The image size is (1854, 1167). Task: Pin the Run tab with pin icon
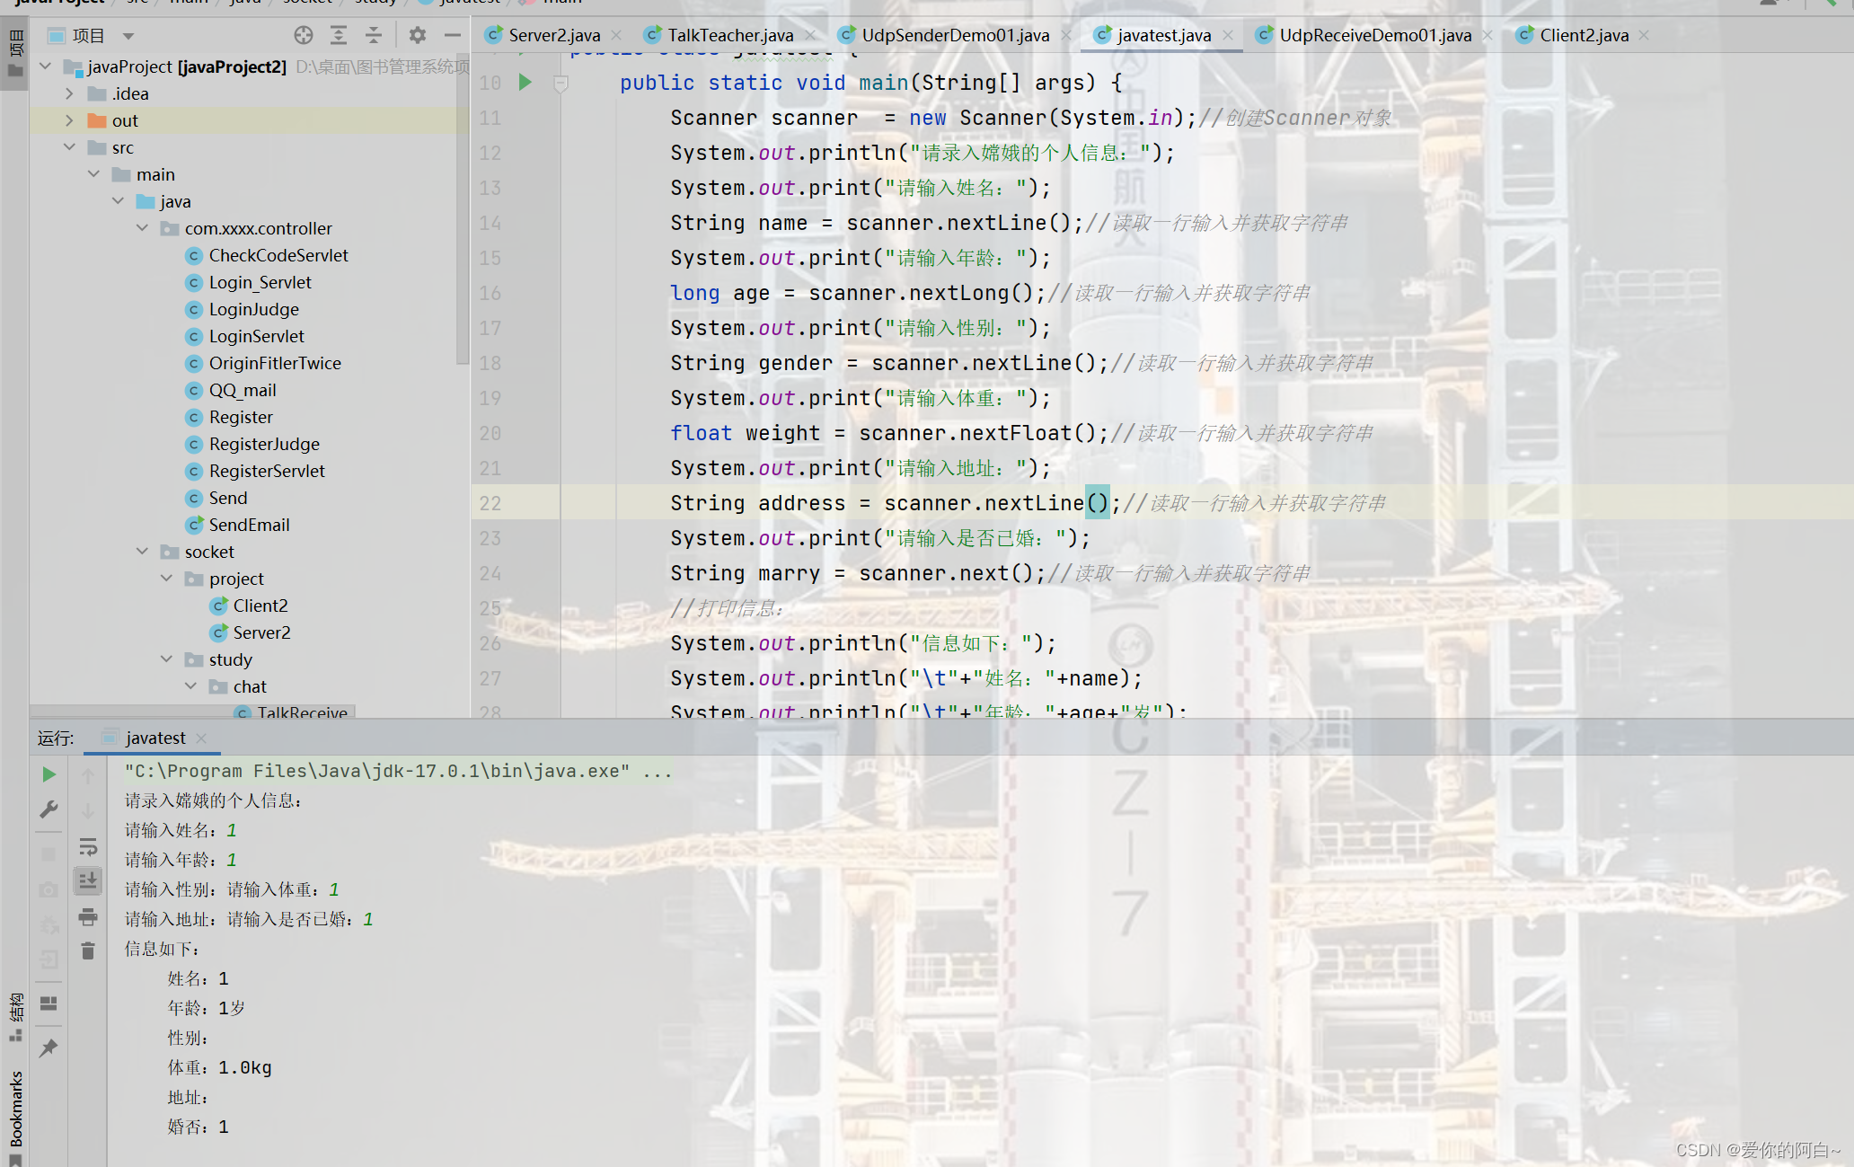click(x=49, y=1048)
